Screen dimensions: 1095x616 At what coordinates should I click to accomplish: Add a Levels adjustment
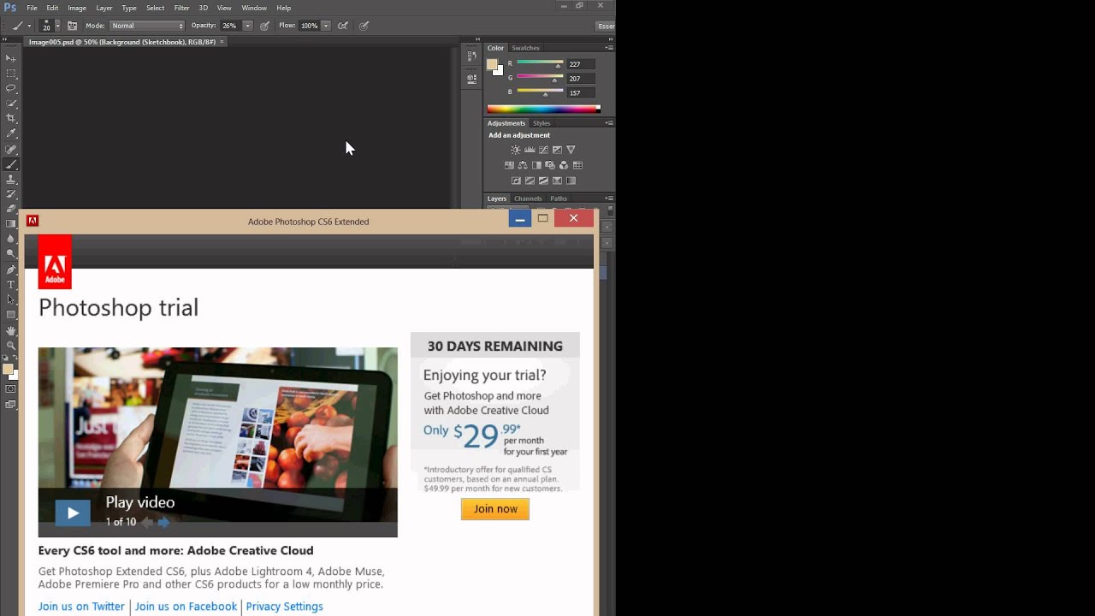click(530, 150)
